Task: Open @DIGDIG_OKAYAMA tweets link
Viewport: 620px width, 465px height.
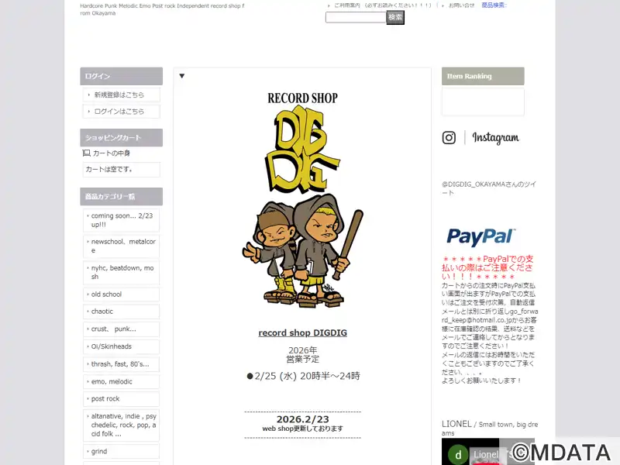Action: point(489,188)
